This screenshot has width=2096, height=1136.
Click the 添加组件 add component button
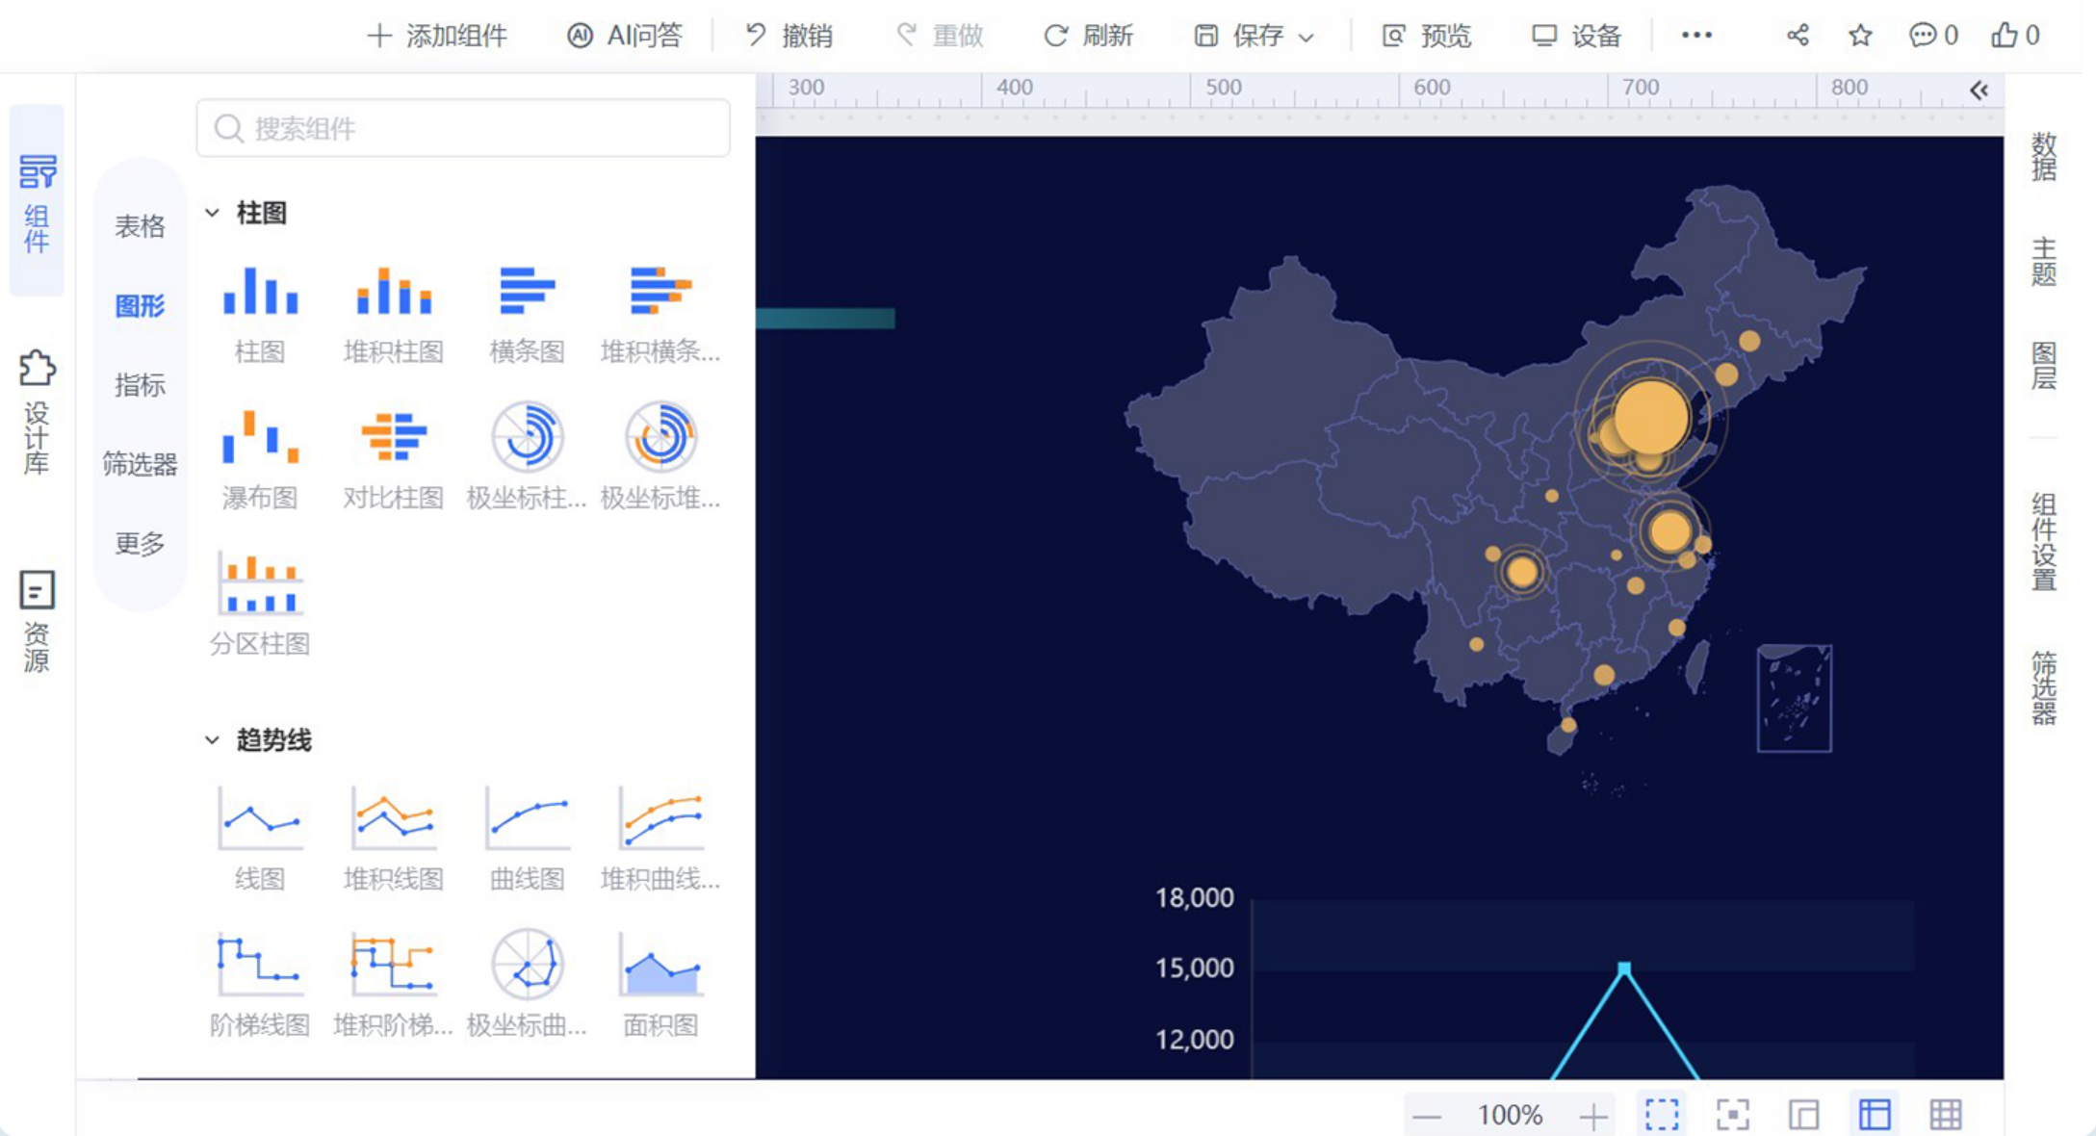tap(437, 36)
